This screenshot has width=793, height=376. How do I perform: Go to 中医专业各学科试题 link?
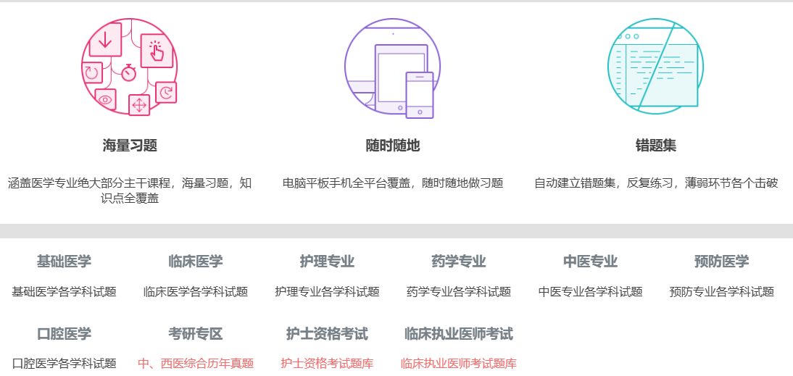(590, 292)
